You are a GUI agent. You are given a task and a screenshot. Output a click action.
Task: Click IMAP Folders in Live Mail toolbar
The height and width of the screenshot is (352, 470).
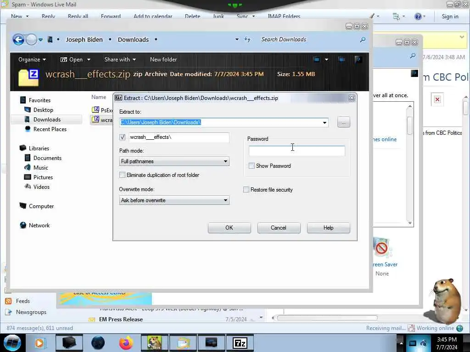[x=284, y=16]
